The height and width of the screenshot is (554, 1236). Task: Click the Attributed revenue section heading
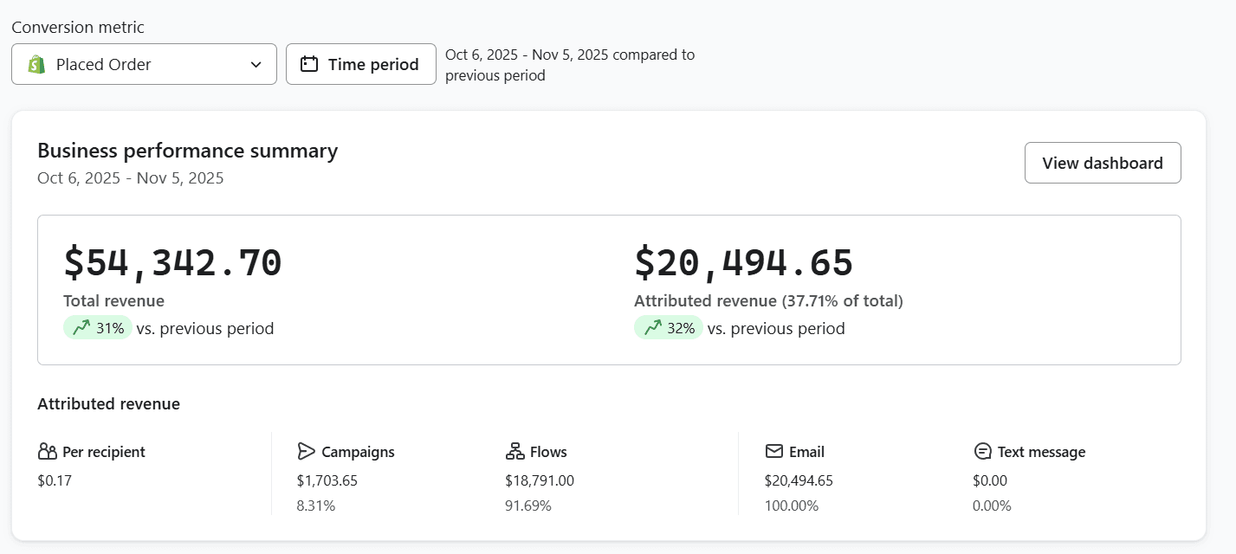(x=108, y=404)
